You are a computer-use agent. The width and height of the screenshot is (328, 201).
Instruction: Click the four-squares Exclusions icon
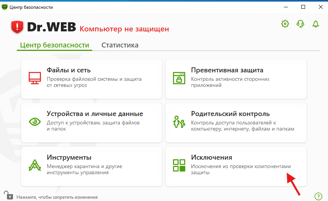179,165
